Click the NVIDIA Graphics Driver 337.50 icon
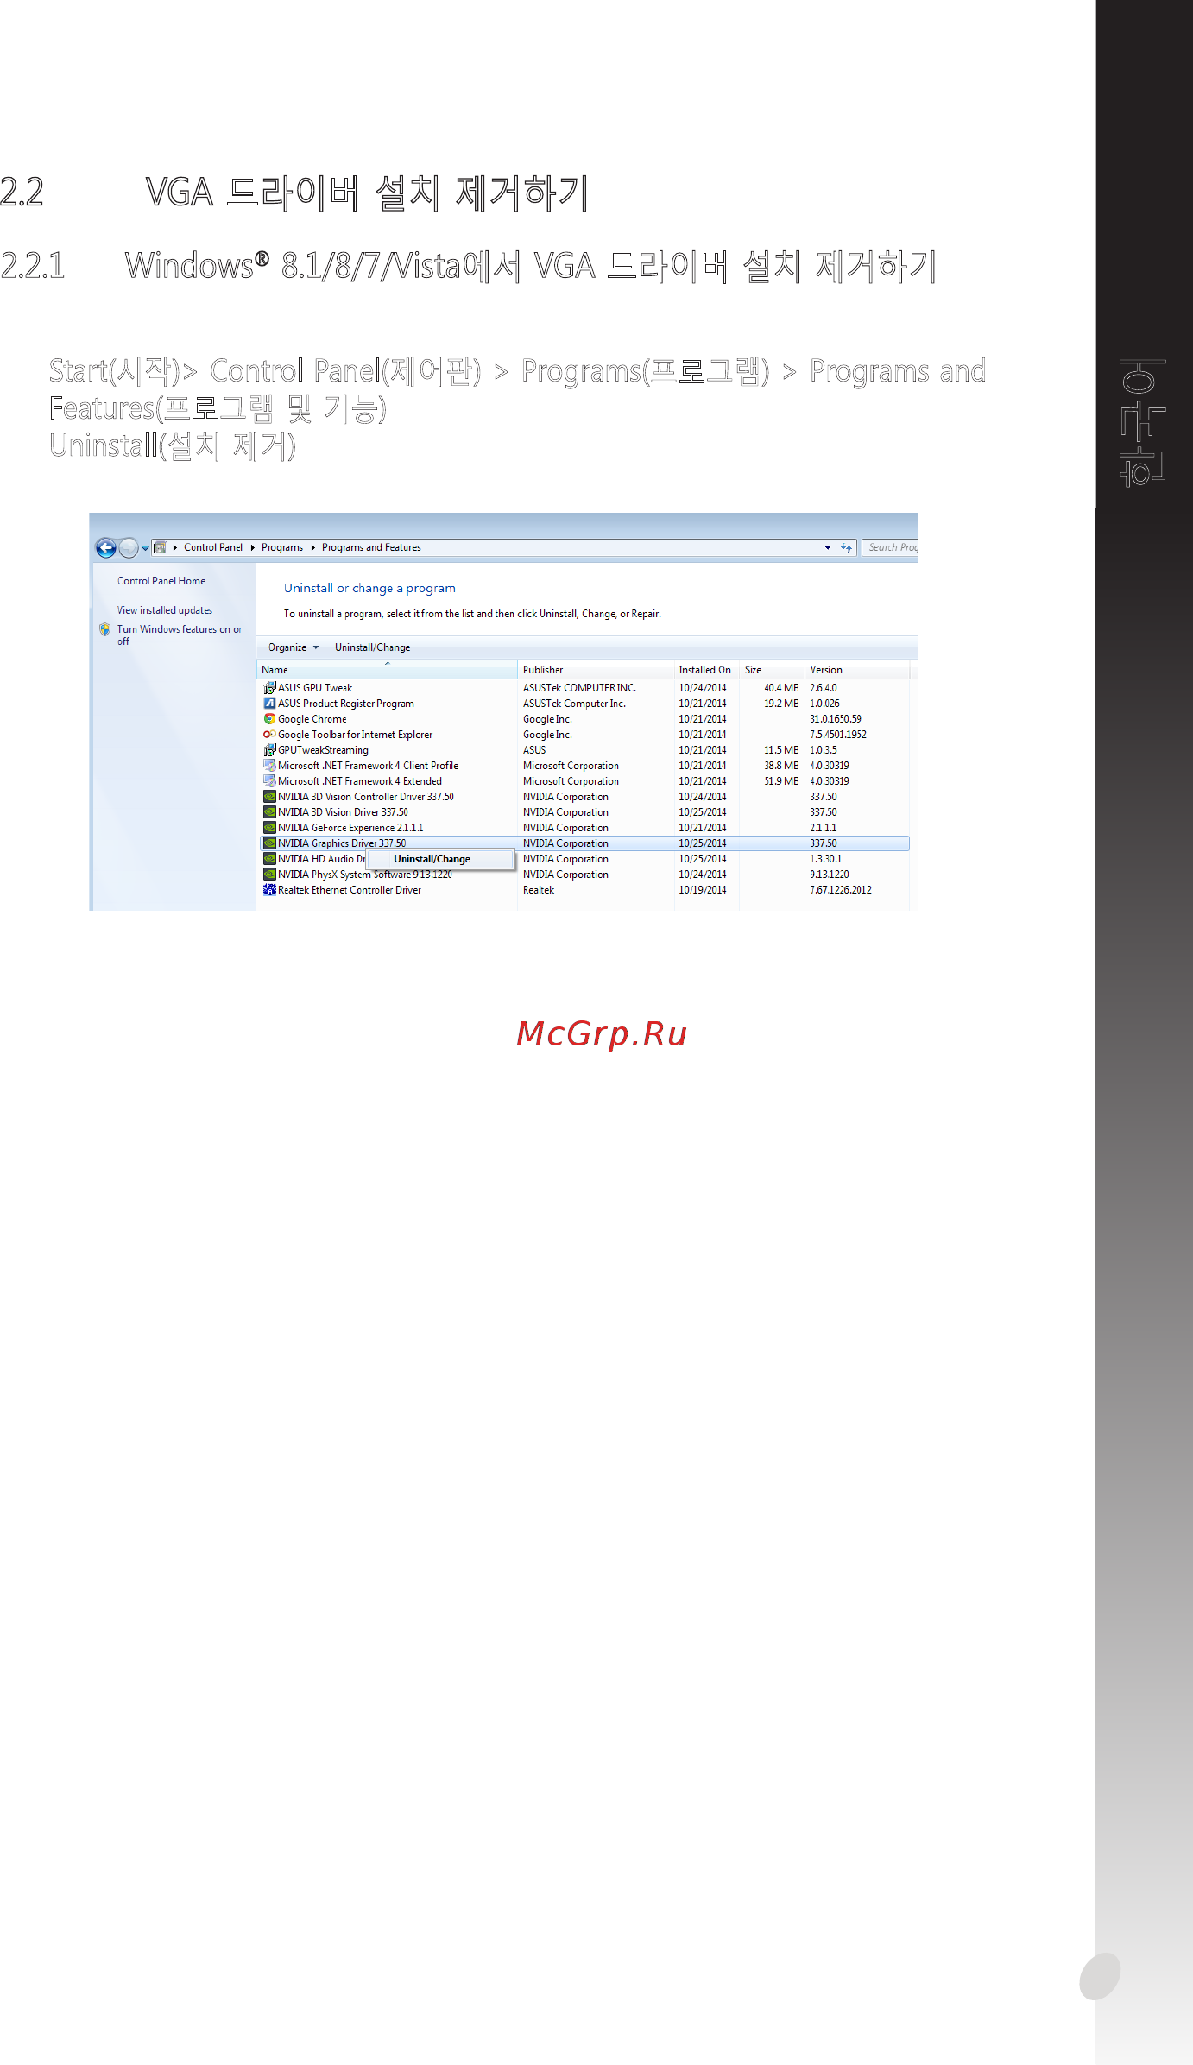Viewport: 1193px width, 2065px height. point(269,843)
